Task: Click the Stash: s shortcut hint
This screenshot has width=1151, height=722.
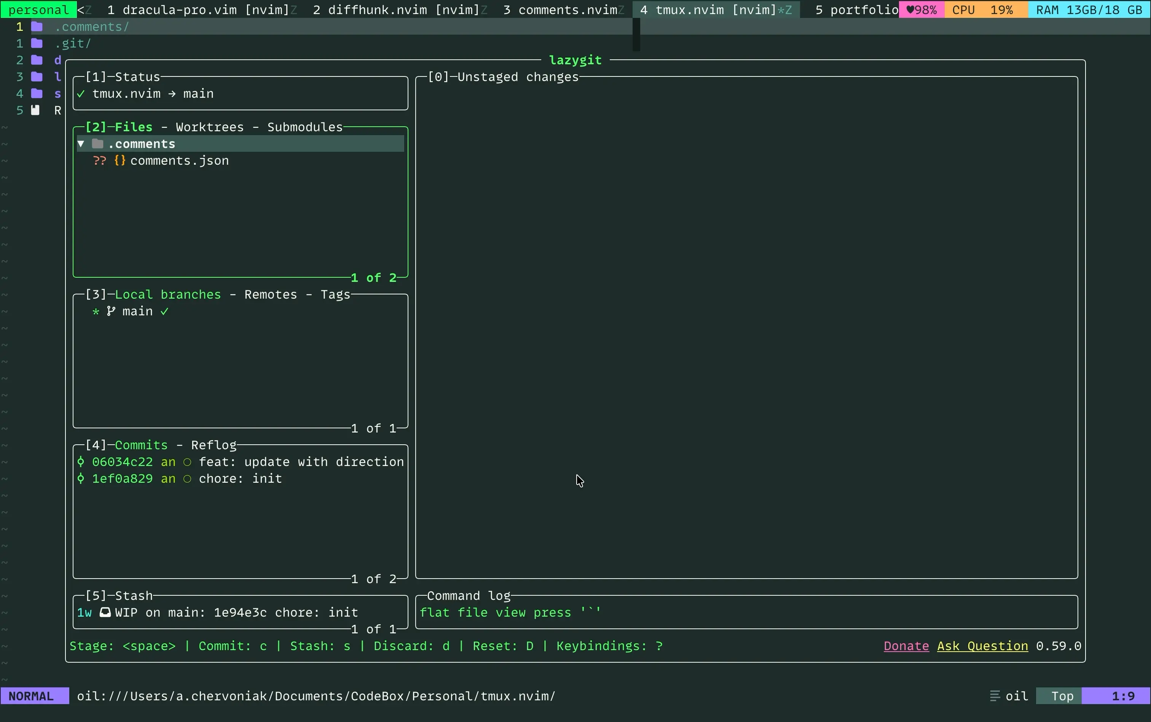Action: tap(320, 646)
